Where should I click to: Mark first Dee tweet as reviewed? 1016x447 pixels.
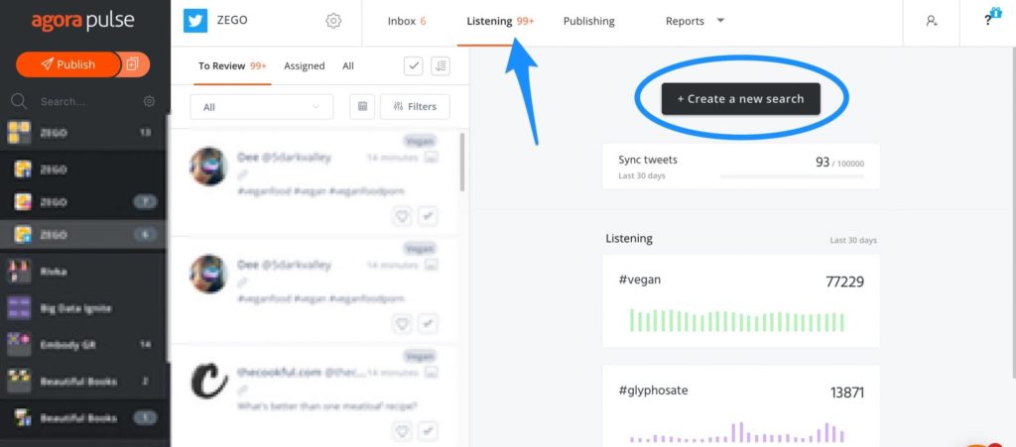(x=427, y=217)
